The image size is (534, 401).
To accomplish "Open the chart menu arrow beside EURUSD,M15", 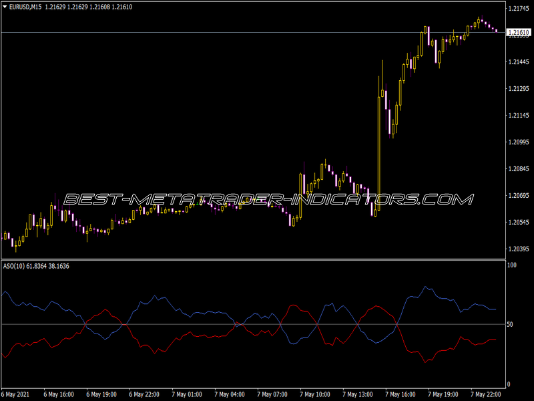I will 5,7.
